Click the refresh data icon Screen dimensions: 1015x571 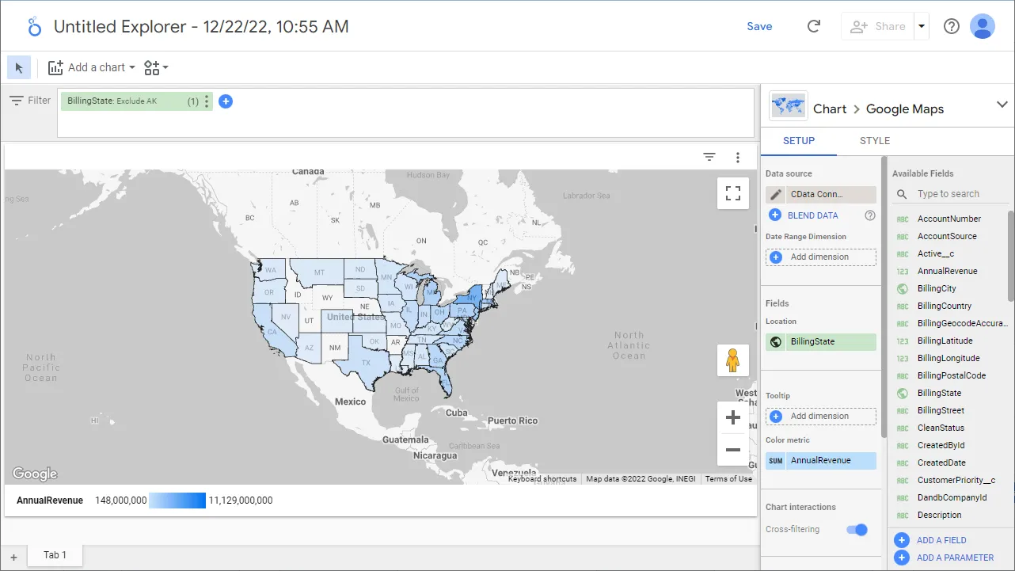tap(814, 25)
